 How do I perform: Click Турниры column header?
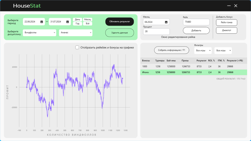[x=160, y=61]
